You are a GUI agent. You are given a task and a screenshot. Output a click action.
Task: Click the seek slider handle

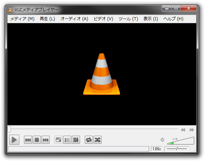tap(9, 129)
